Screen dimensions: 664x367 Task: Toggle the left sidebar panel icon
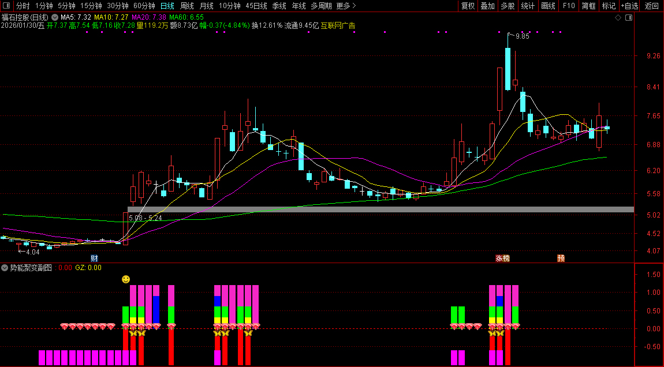[6, 6]
